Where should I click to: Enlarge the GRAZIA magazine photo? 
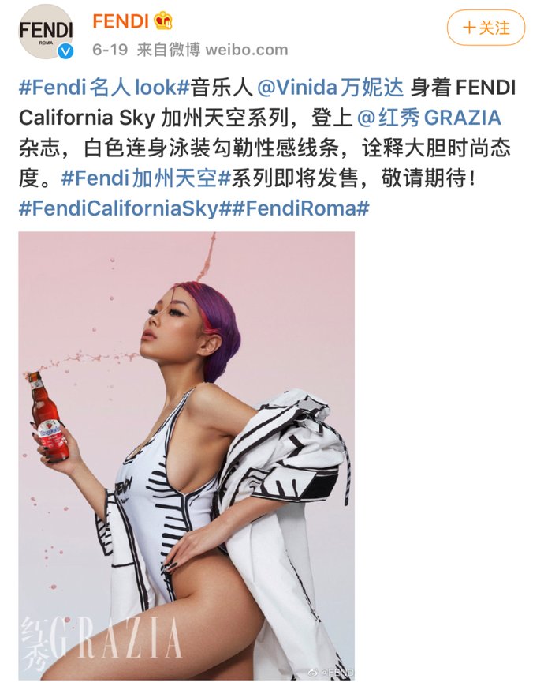(x=186, y=456)
